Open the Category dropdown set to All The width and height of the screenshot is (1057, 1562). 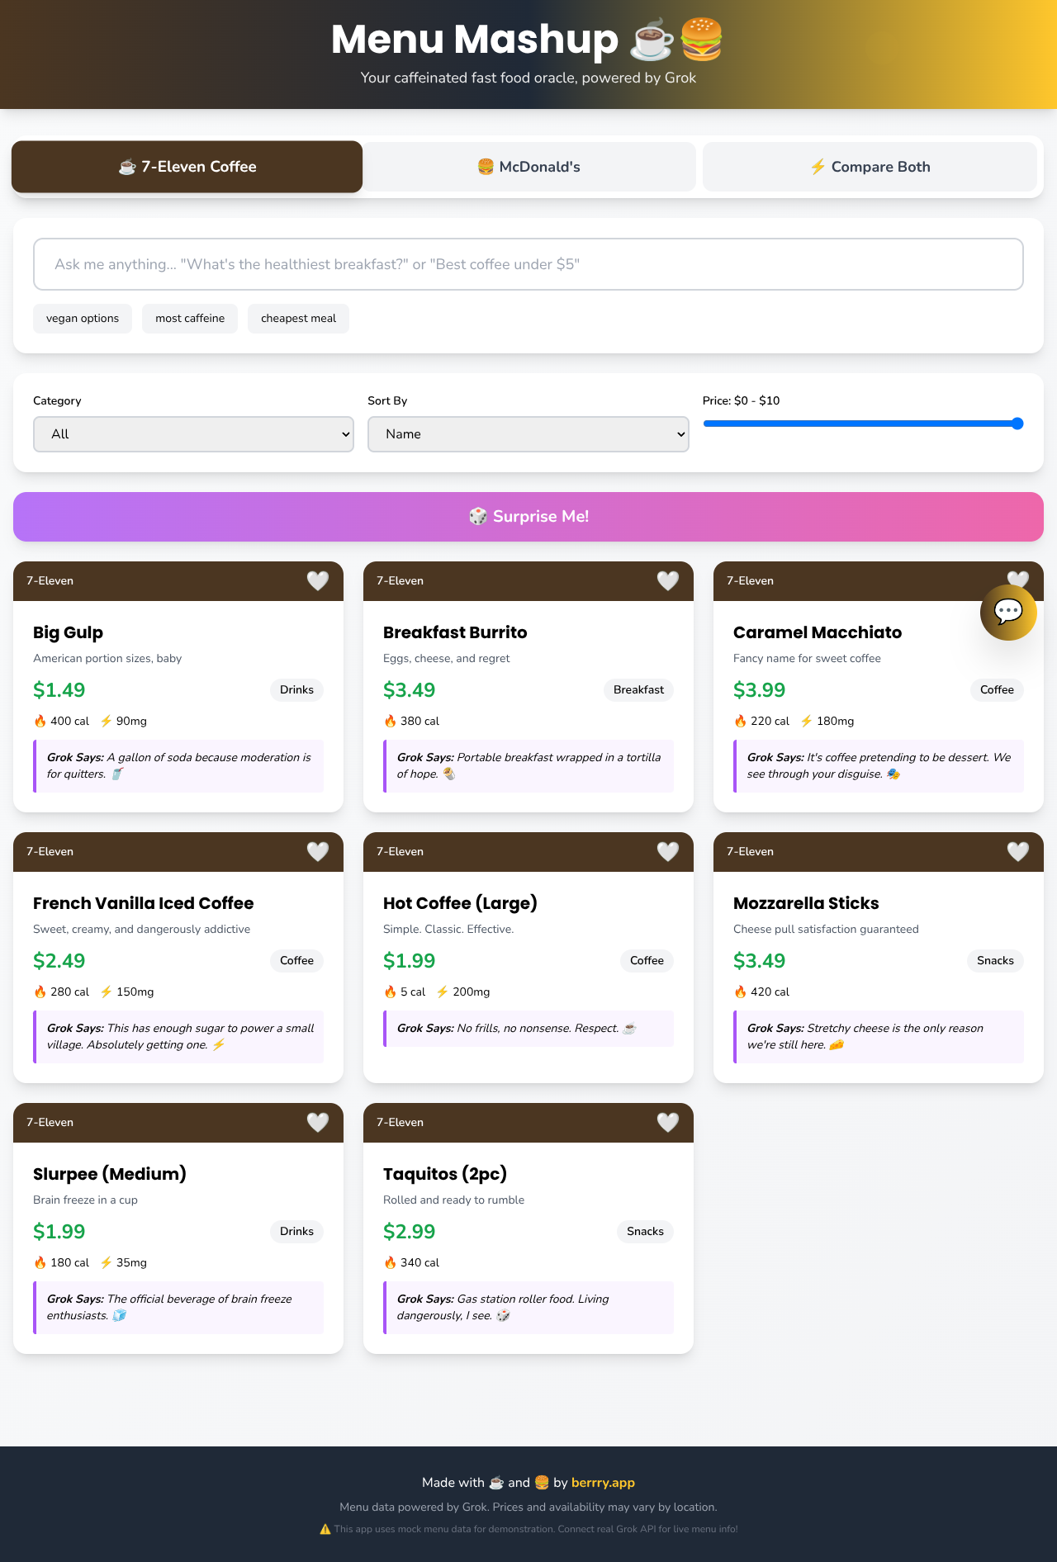pos(193,434)
